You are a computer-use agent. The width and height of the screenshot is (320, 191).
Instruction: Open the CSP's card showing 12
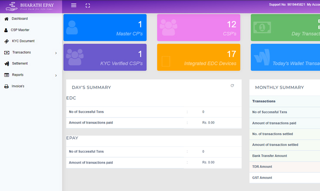pos(199,27)
